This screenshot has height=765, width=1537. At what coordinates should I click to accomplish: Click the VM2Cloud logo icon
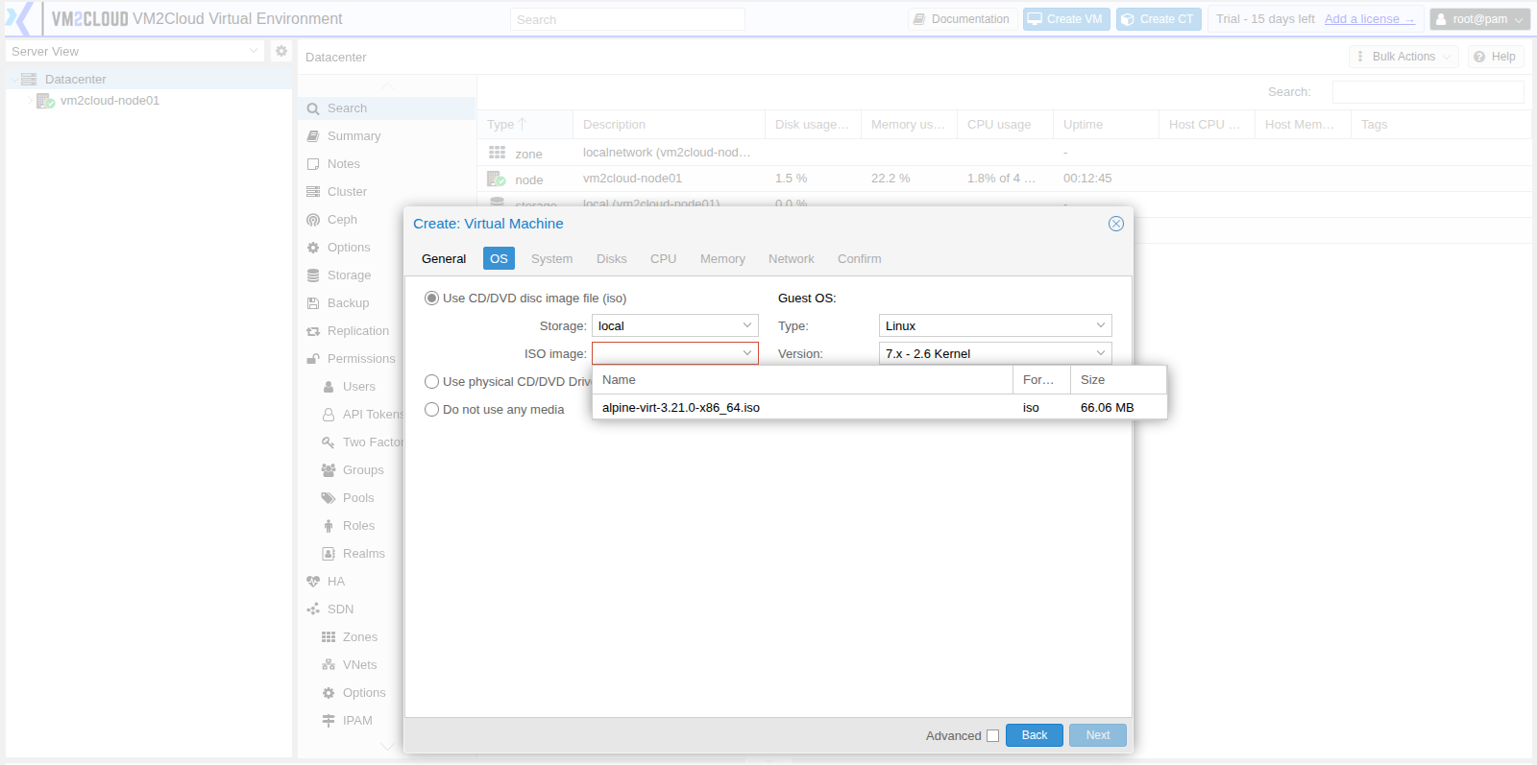tap(19, 18)
